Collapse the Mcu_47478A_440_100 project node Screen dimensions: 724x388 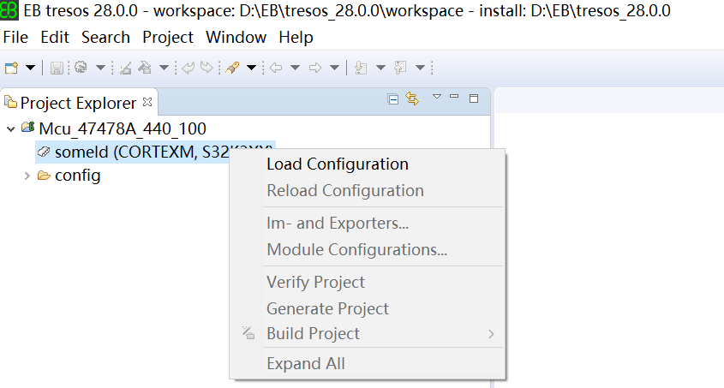click(10, 129)
